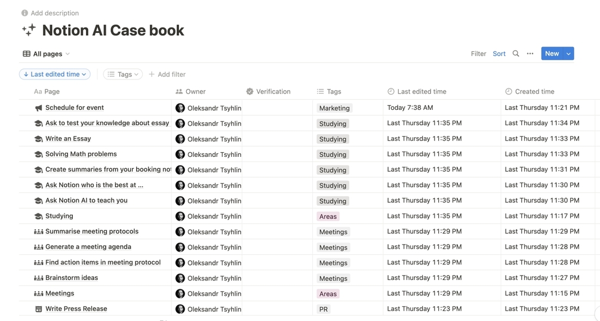Viewport: 600px width, 321px height.
Task: Select the Marketing tag in first row
Action: click(334, 108)
